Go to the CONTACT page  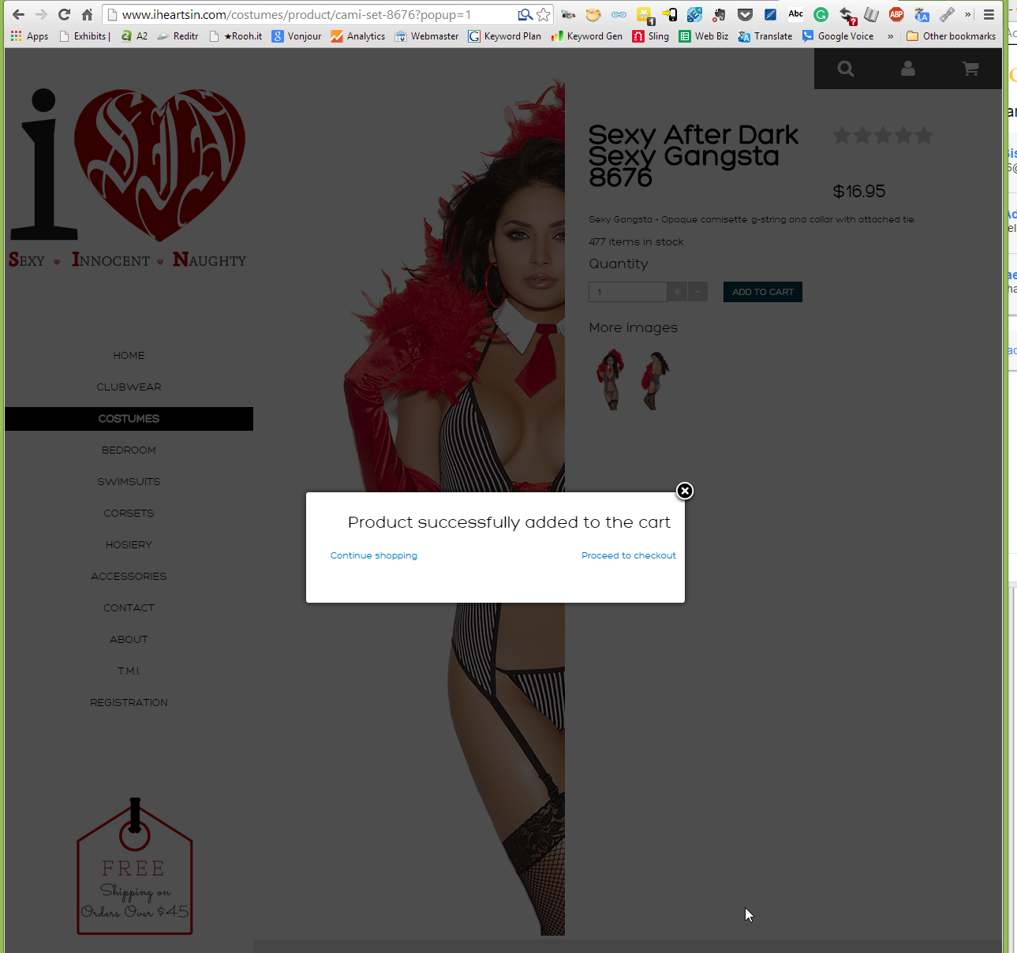tap(129, 608)
